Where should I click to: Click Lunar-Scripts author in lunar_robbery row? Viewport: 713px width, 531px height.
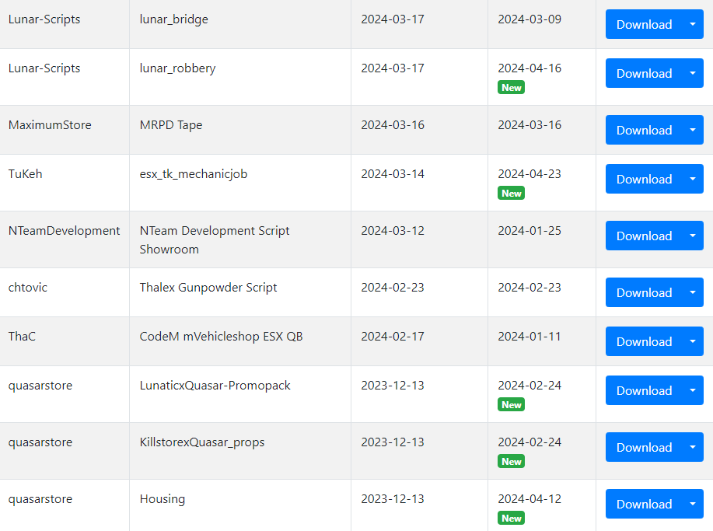[x=44, y=68]
